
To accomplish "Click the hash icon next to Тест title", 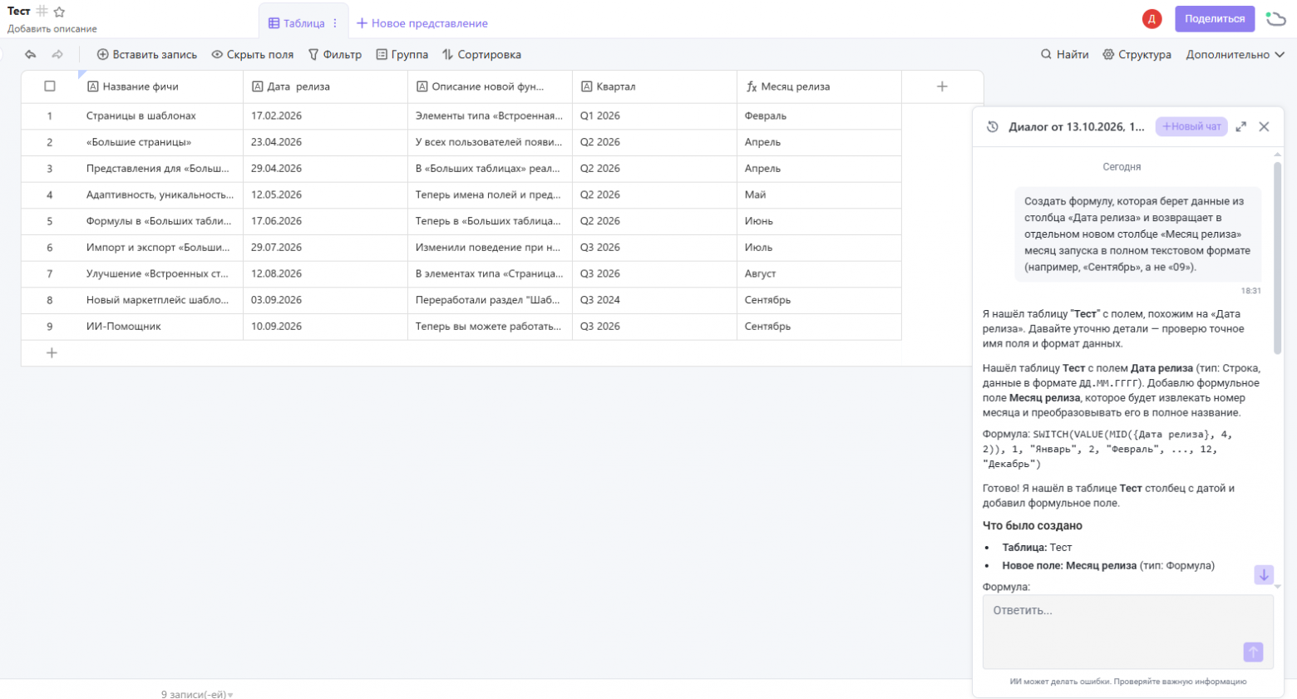I will tap(42, 12).
